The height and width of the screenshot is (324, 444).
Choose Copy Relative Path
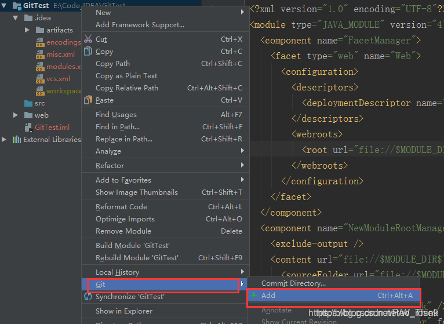click(165, 88)
